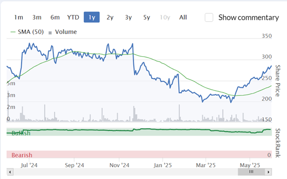Click the chart scrollbar left arrow
Image resolution: width=287 pixels, height=179 pixels.
click(x=10, y=172)
